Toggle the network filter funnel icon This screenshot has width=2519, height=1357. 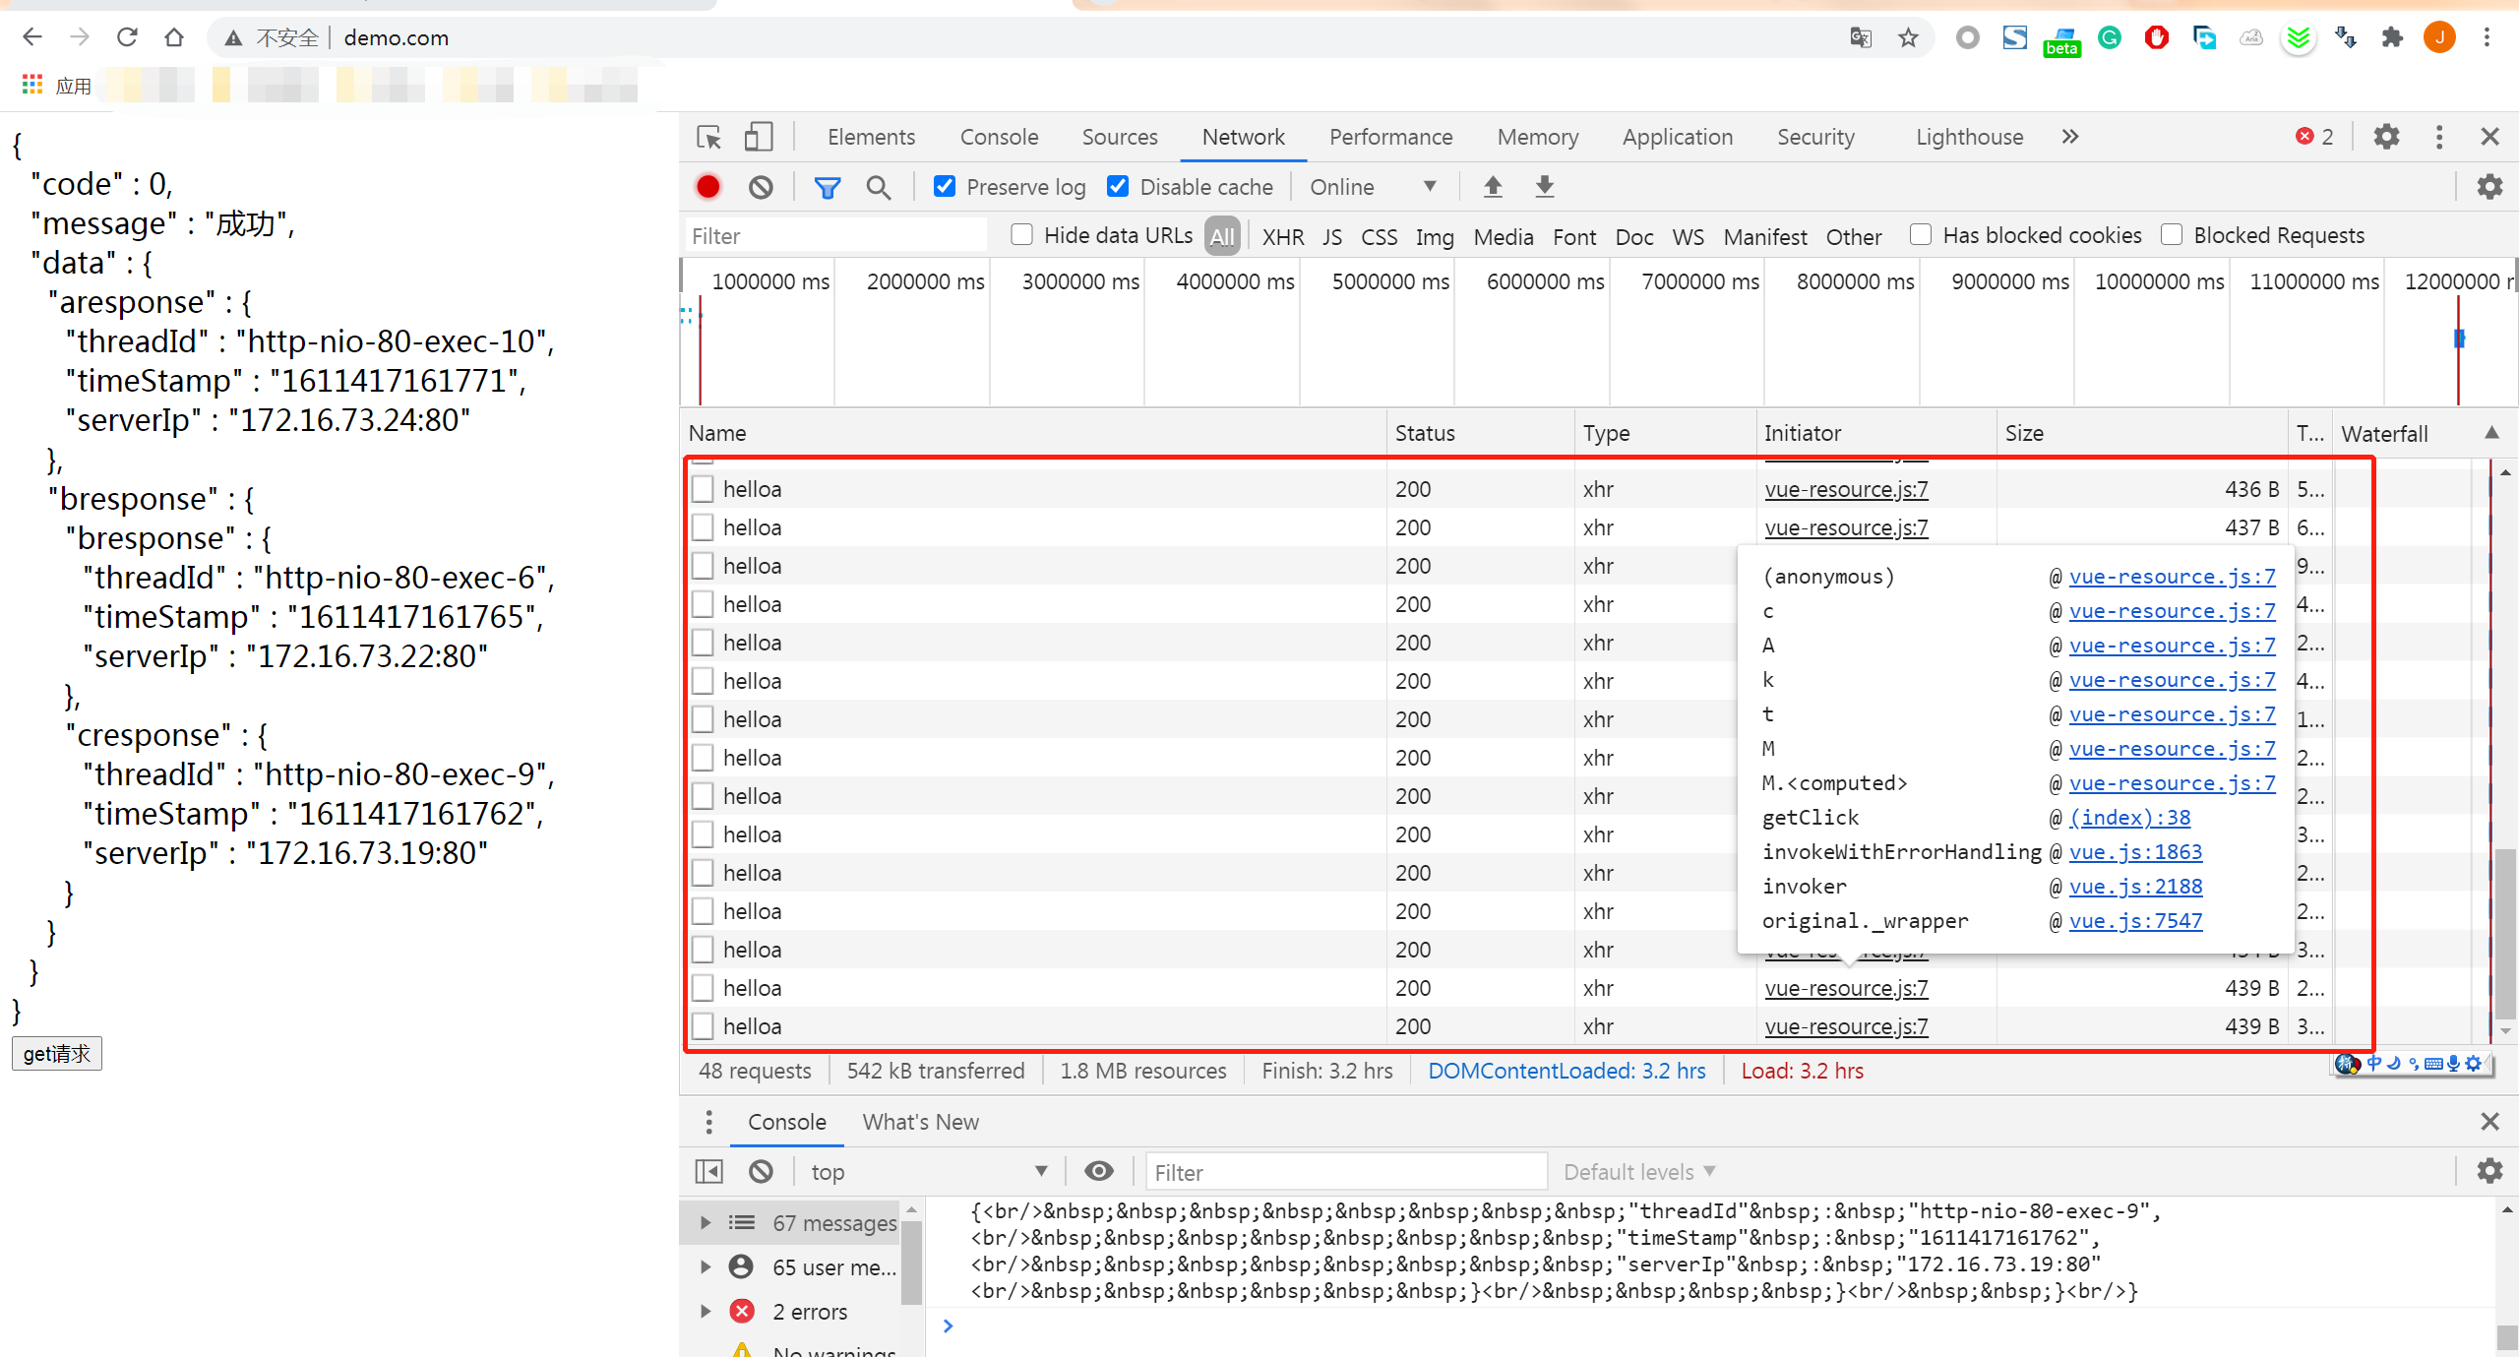click(x=827, y=187)
